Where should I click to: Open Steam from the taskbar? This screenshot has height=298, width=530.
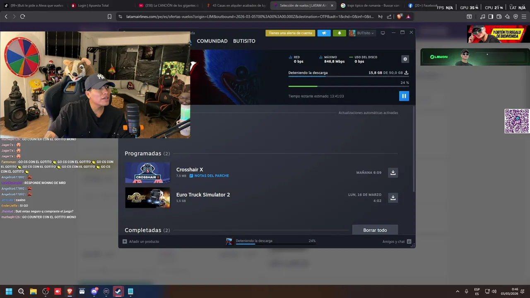[x=118, y=291]
